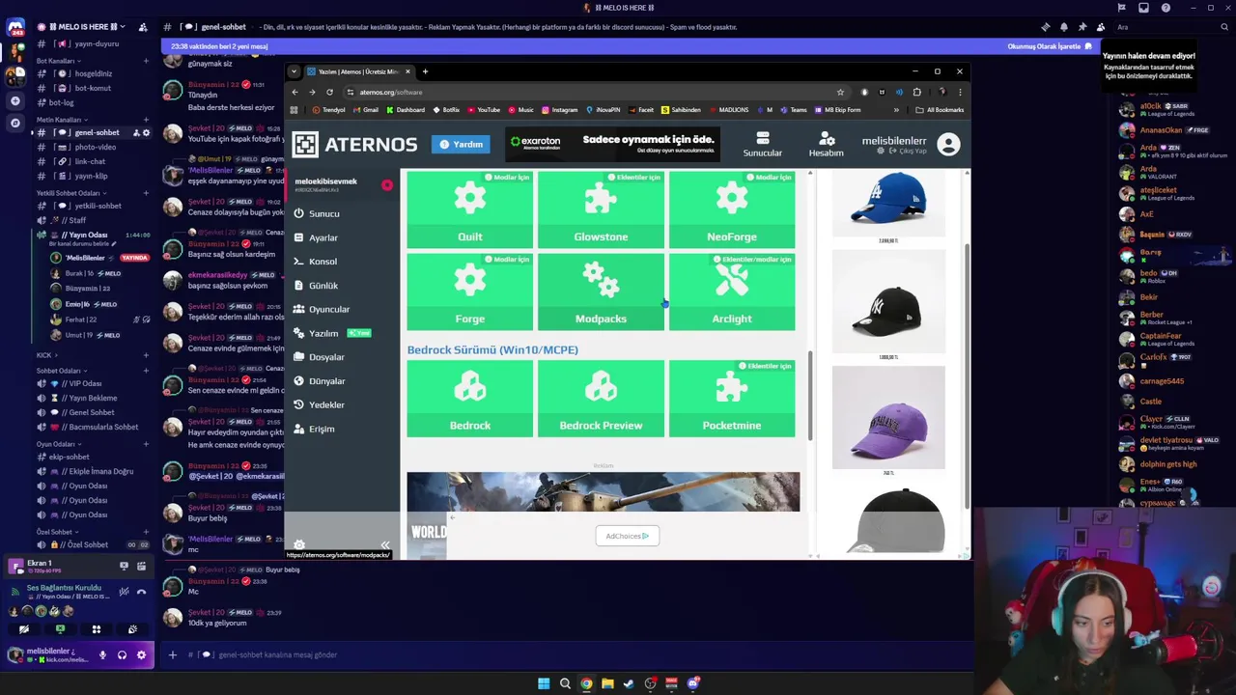
Task: Click the Aternos logo
Action: pyautogui.click(x=355, y=145)
